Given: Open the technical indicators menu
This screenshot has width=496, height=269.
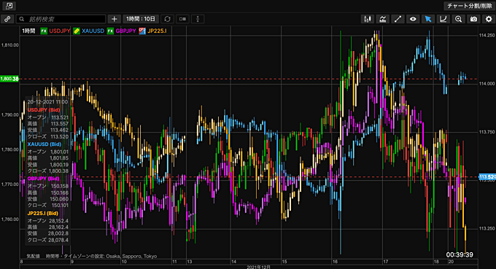Looking at the screenshot, I should pos(382,19).
